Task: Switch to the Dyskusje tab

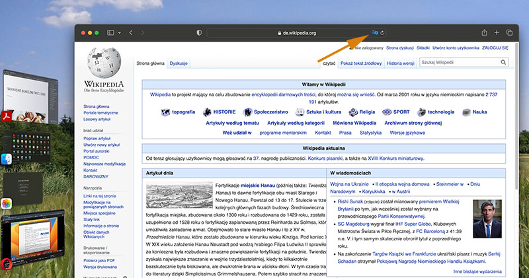Action: [179, 63]
